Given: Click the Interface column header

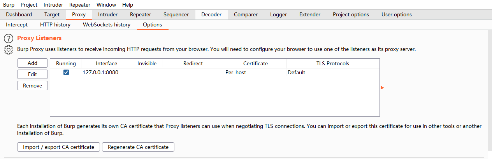Looking at the screenshot, I should point(106,63).
